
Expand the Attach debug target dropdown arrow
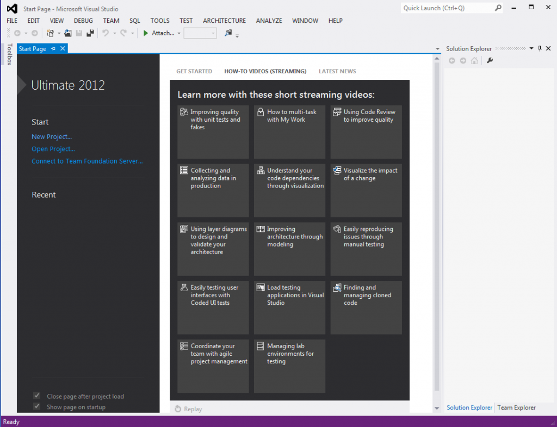[x=179, y=33]
